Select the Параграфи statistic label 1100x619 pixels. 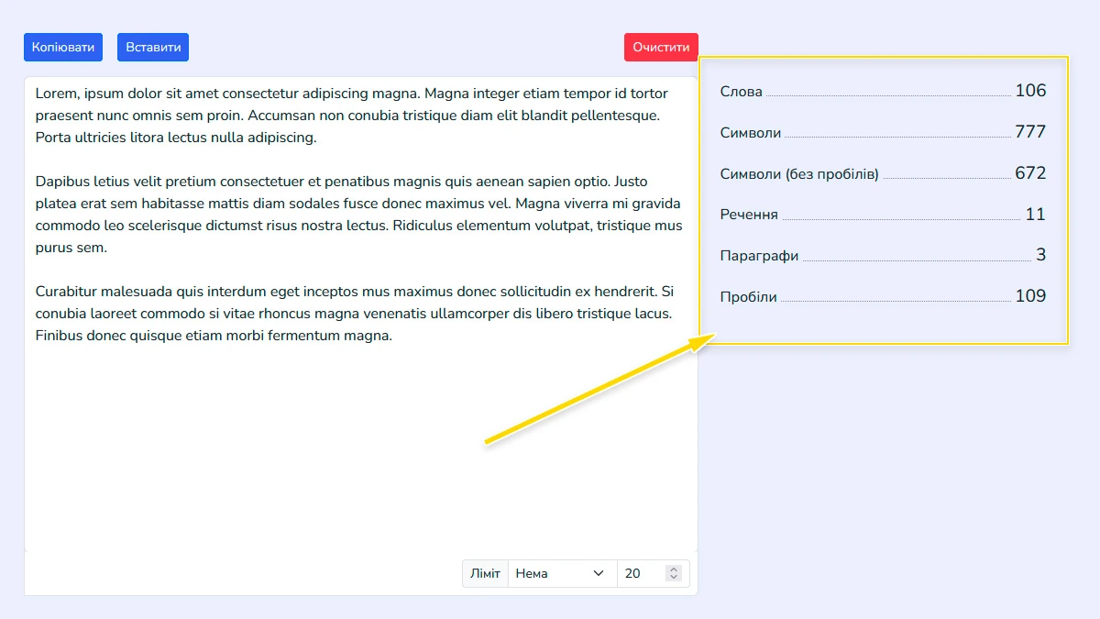(759, 257)
